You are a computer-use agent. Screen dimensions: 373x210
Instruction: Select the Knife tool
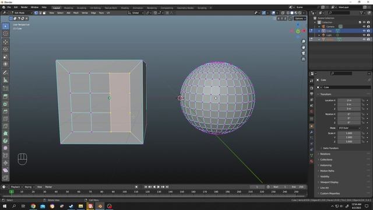click(5, 126)
